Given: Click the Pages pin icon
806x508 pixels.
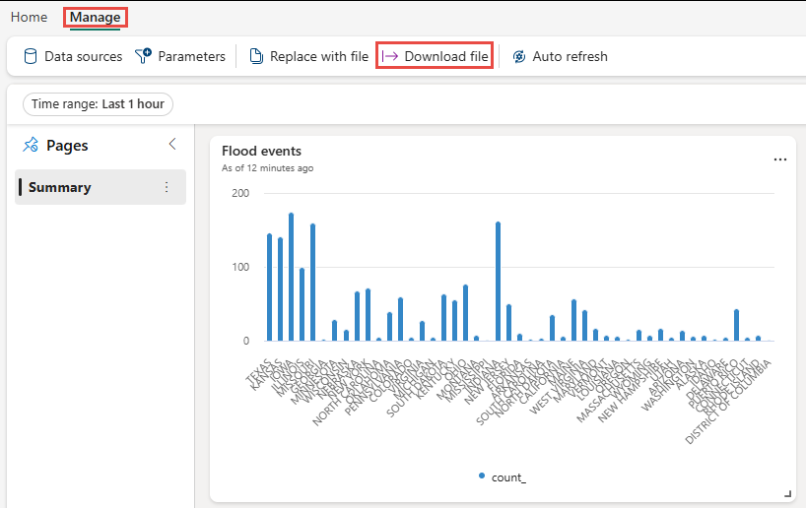Looking at the screenshot, I should click(x=31, y=145).
